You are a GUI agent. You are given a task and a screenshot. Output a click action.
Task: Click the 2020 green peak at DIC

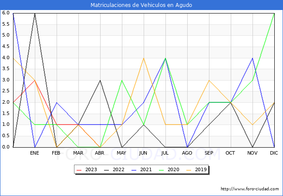coord(274,14)
